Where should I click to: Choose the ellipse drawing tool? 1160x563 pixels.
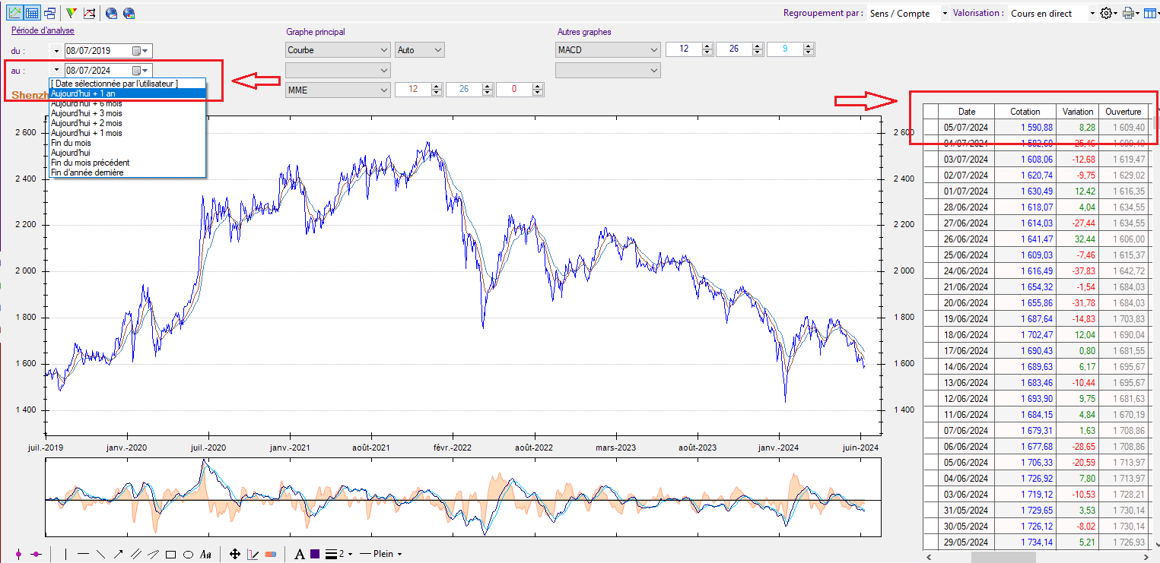click(x=188, y=554)
